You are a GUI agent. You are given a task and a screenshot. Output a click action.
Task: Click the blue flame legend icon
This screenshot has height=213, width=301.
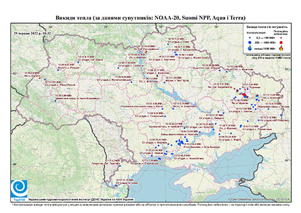tap(250, 48)
